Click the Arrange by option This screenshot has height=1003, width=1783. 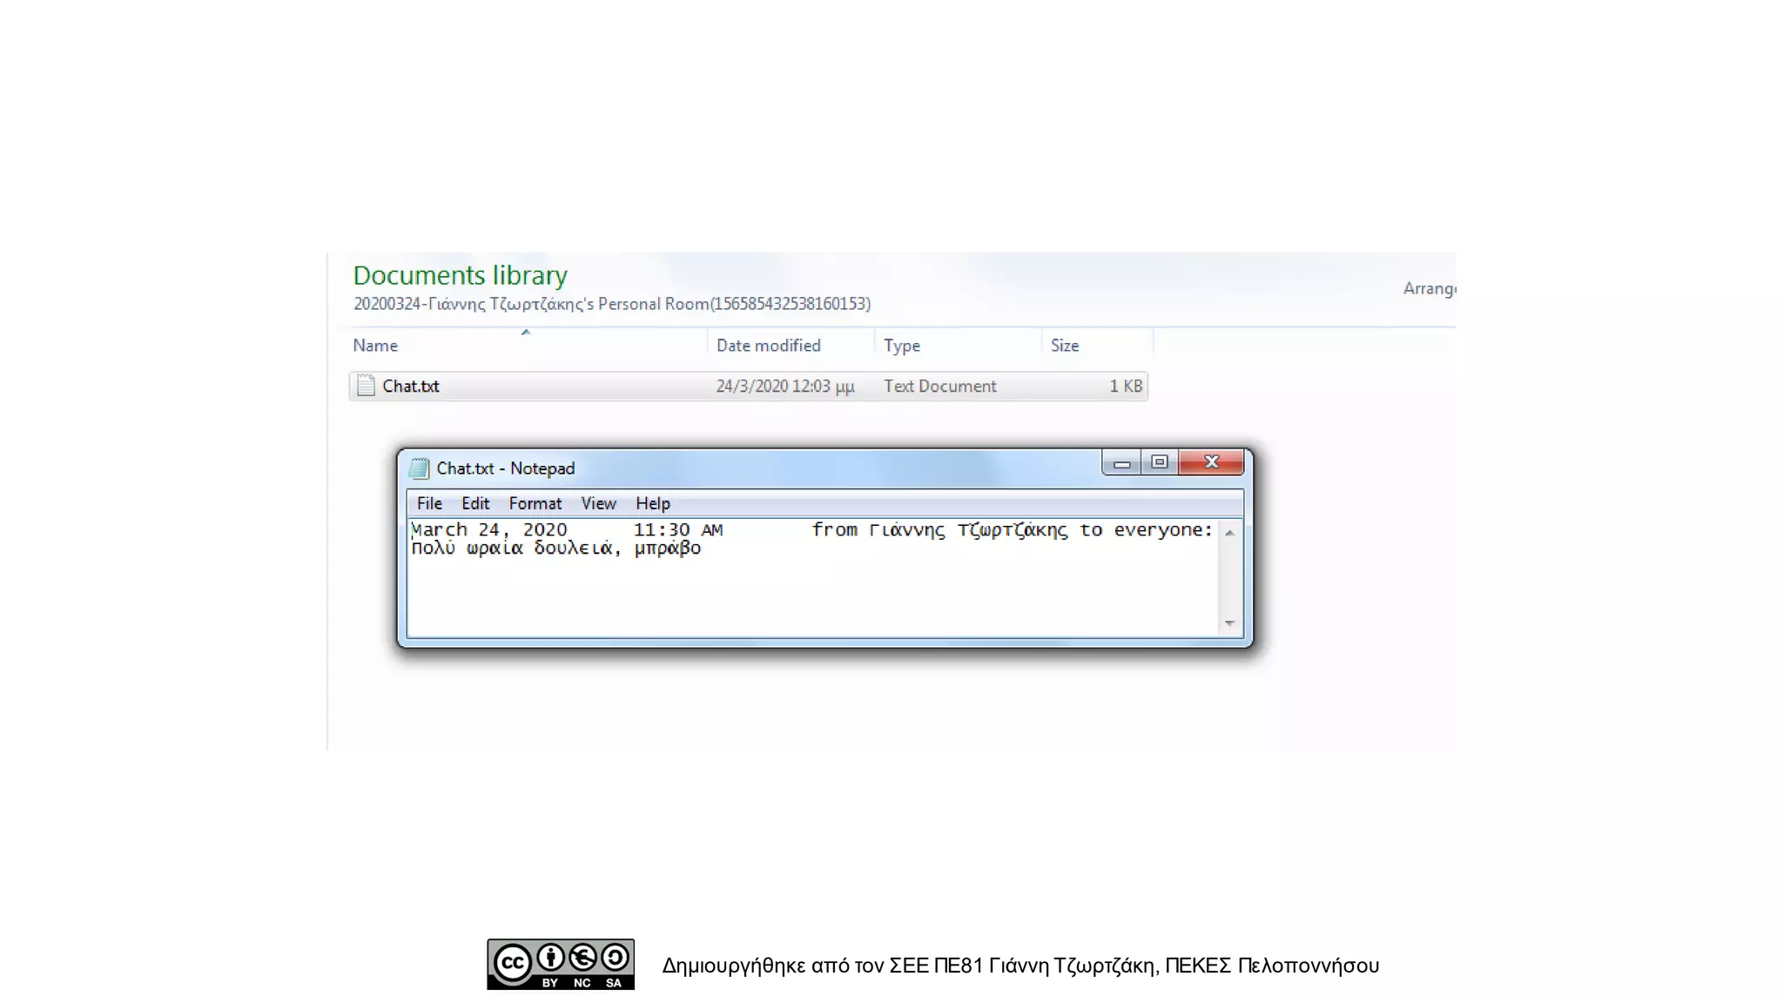coord(1429,288)
